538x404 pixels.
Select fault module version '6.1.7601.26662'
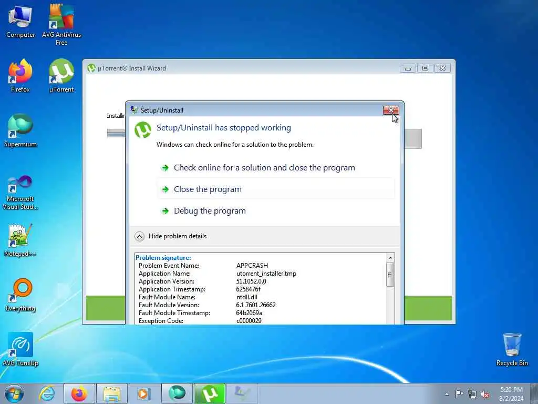pos(256,305)
